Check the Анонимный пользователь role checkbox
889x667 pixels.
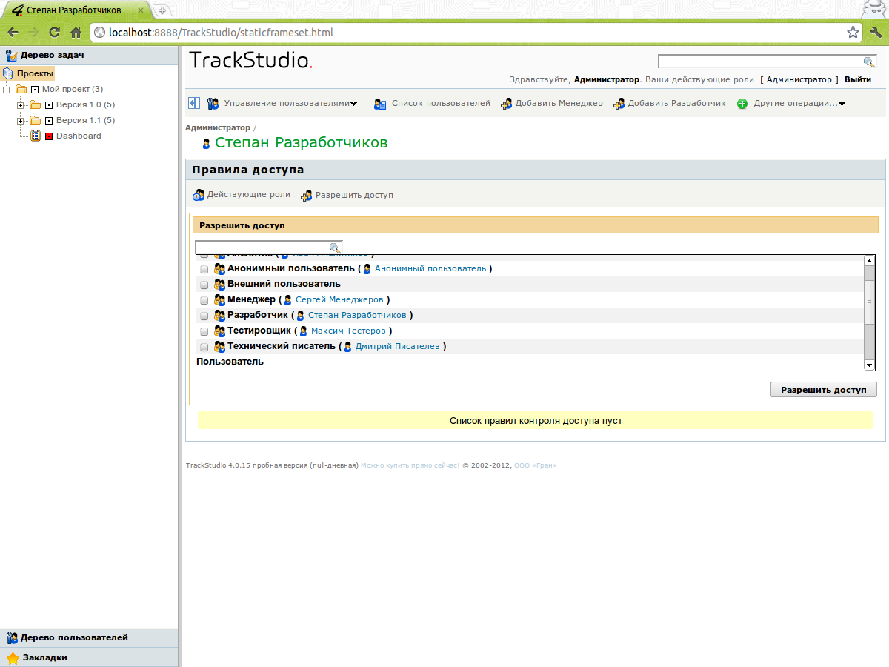(204, 269)
